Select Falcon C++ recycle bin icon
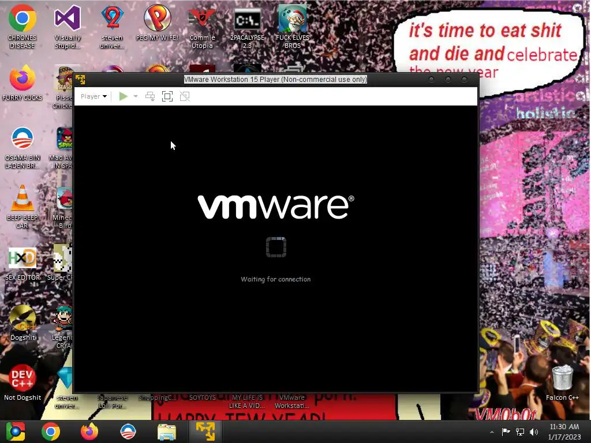This screenshot has height=443, width=591. coord(562,382)
